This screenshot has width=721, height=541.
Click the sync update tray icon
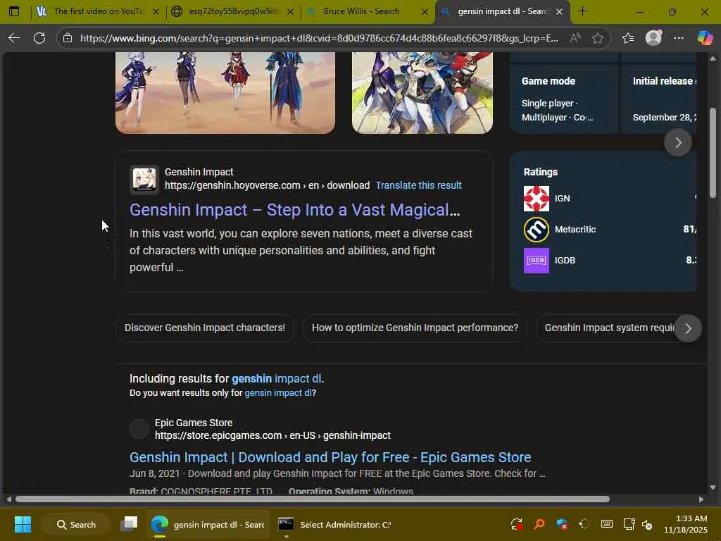point(516,524)
